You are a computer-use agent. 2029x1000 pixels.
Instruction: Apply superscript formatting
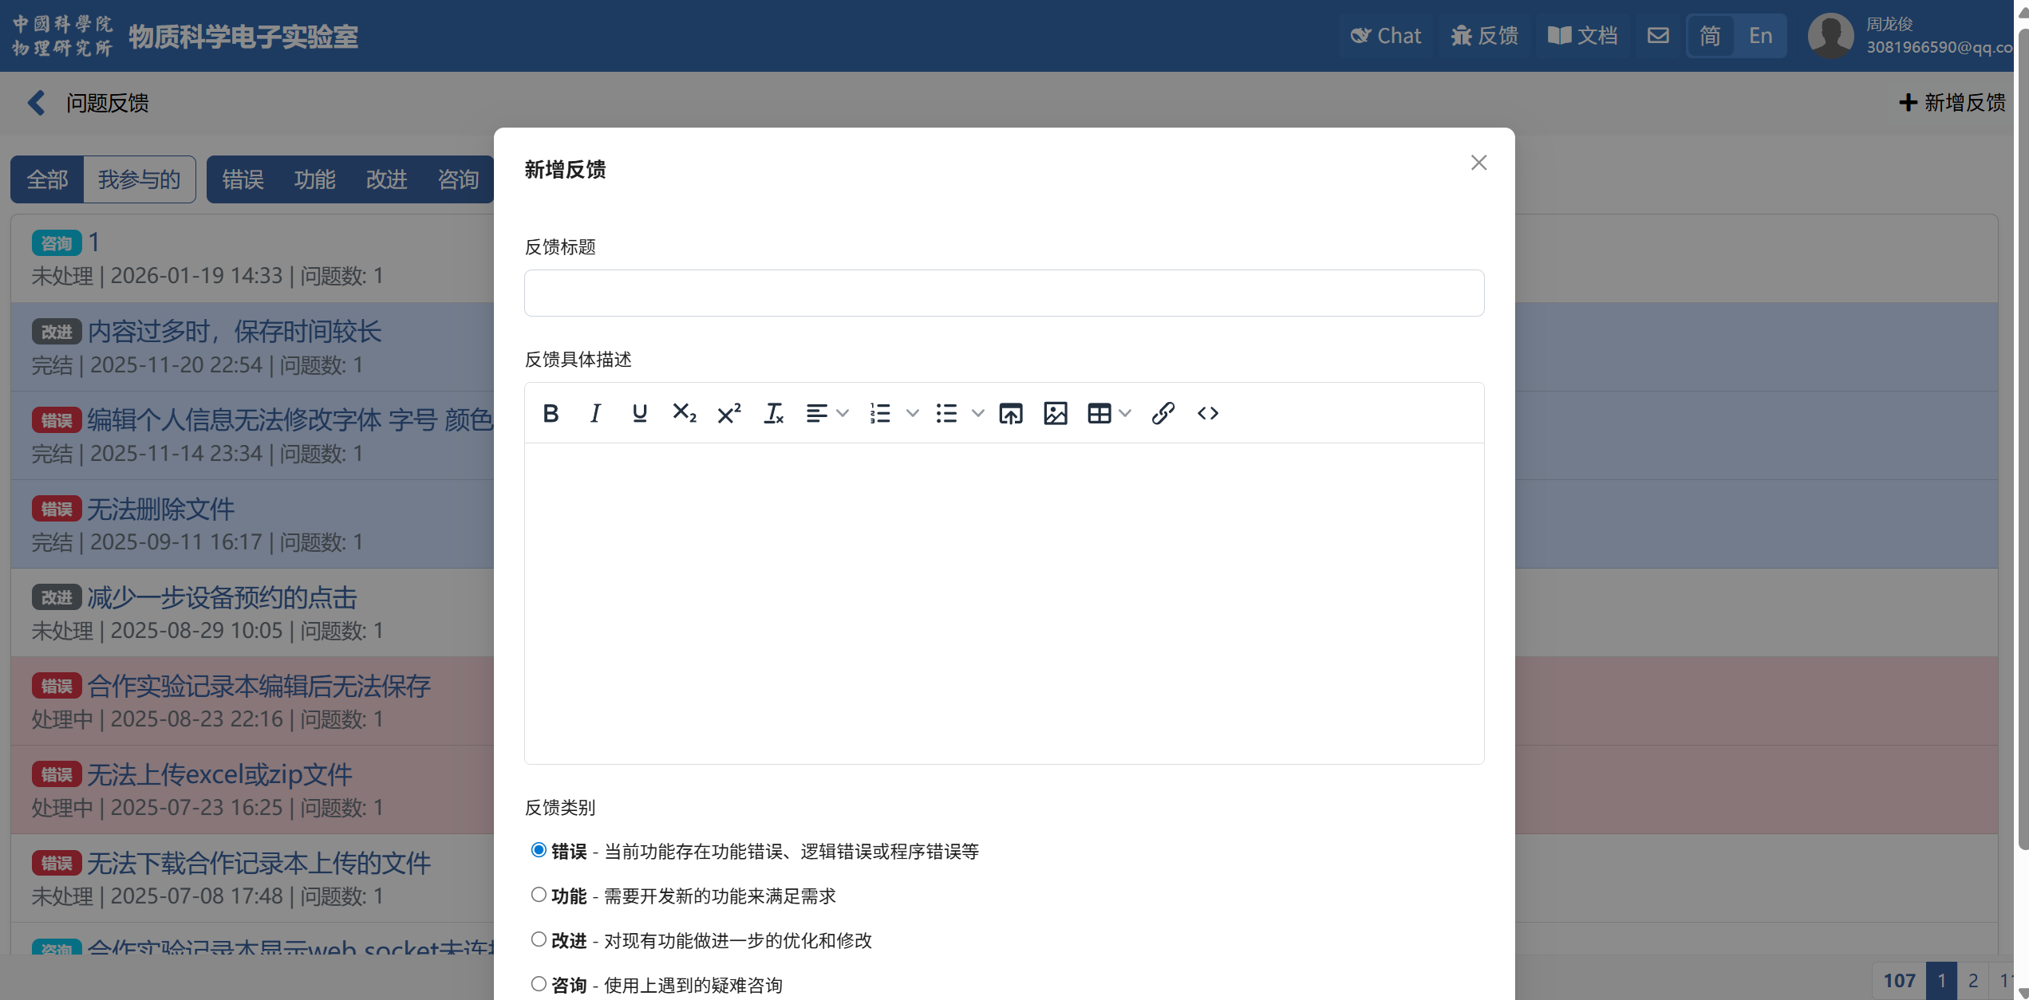pyautogui.click(x=728, y=413)
